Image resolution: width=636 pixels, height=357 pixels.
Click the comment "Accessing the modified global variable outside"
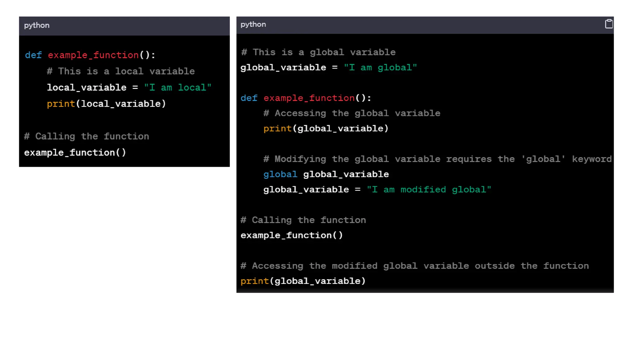pyautogui.click(x=414, y=266)
